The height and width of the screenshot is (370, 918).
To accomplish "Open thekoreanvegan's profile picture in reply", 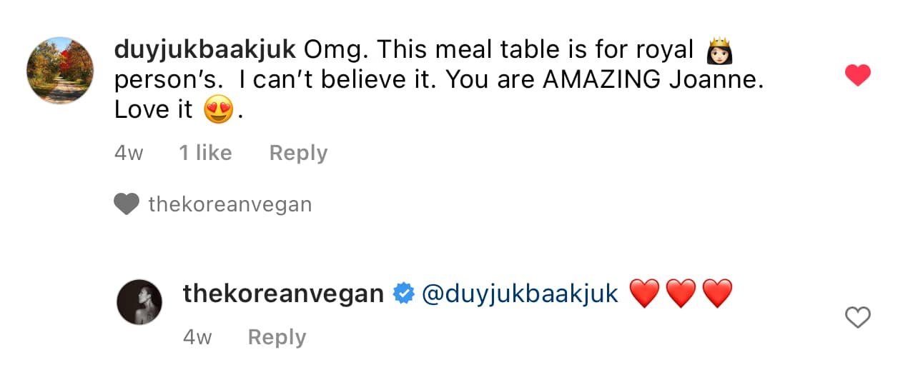I will point(139,302).
